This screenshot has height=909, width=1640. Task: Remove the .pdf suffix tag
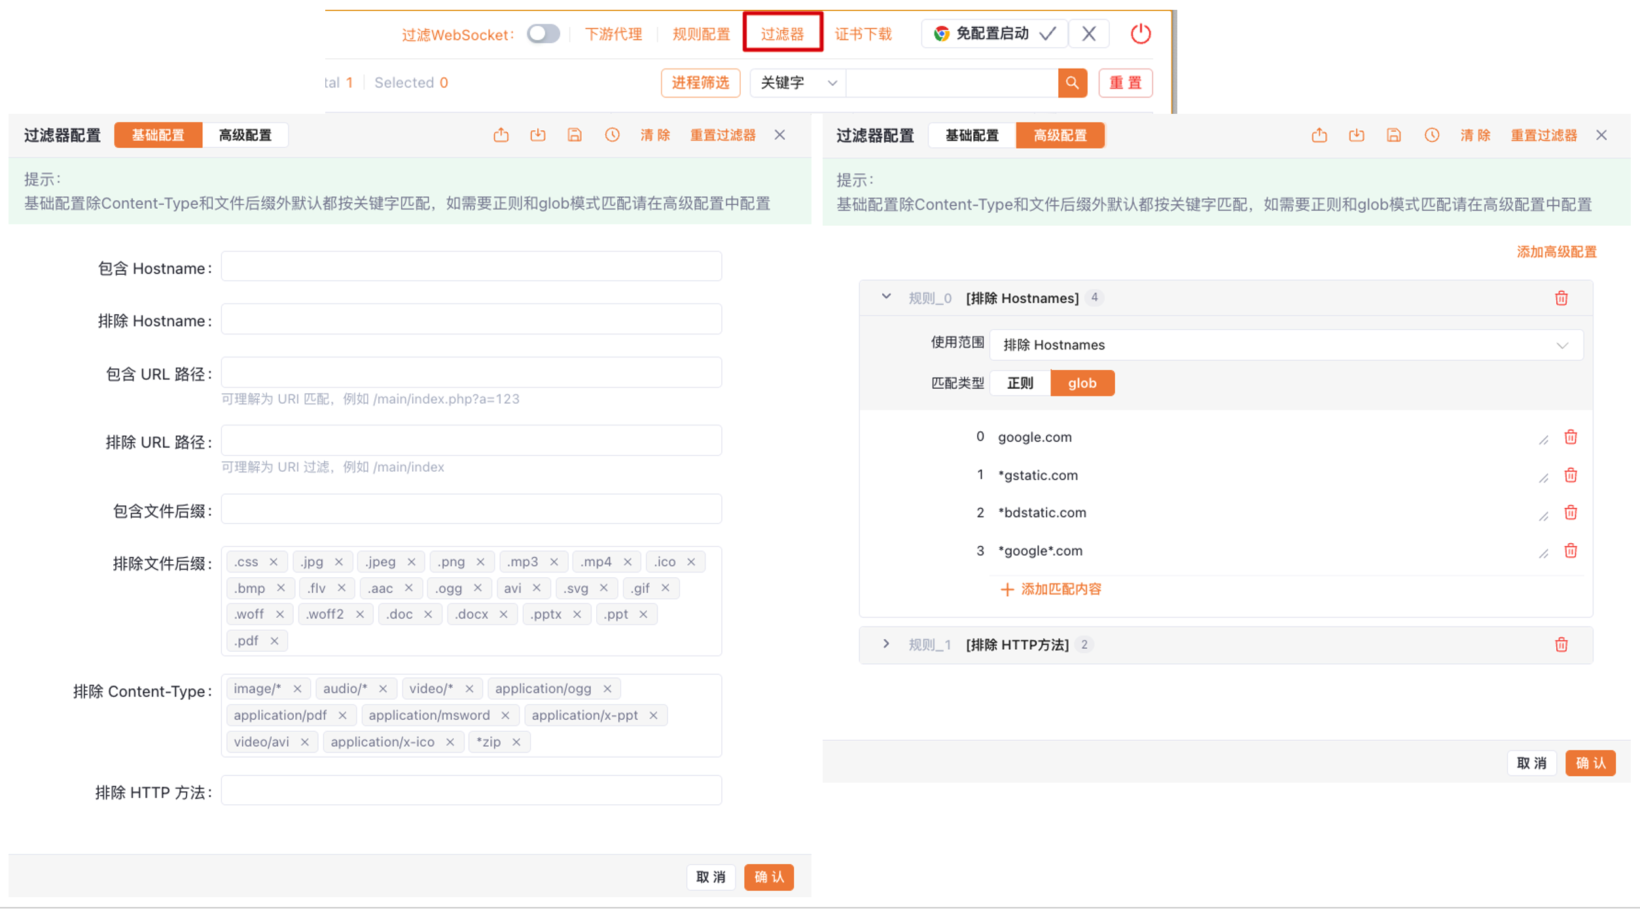coord(274,641)
